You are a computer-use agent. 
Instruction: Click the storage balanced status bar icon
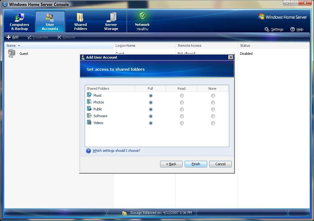coord(124,213)
